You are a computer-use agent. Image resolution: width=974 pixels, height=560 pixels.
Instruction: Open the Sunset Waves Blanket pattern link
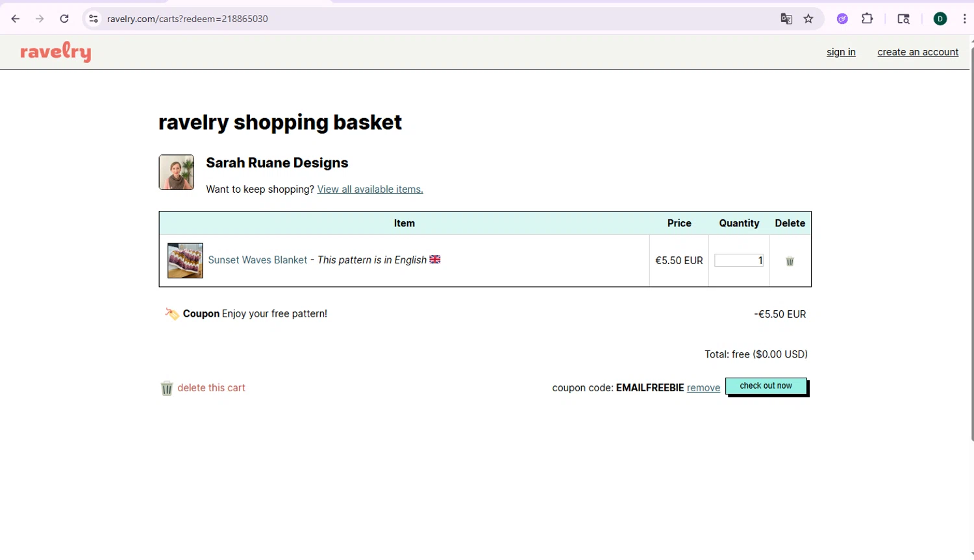[x=258, y=260]
